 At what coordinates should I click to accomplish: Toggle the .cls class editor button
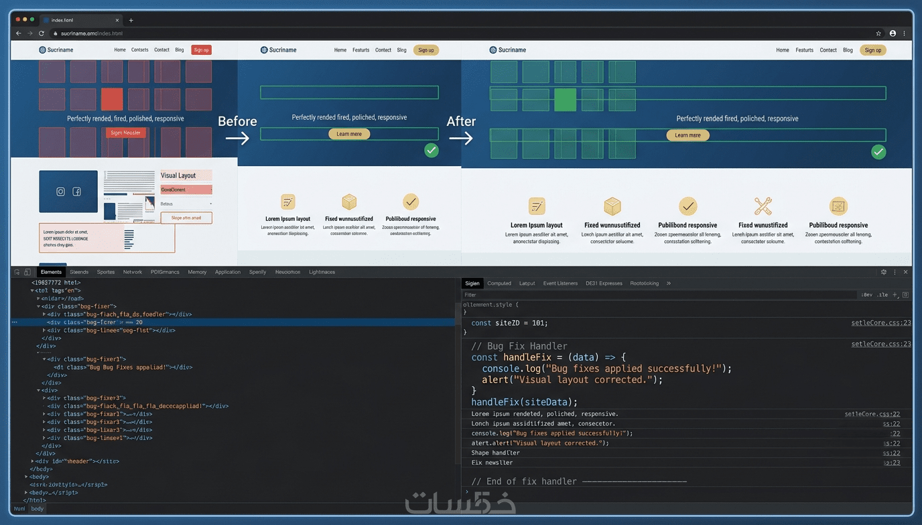(883, 295)
